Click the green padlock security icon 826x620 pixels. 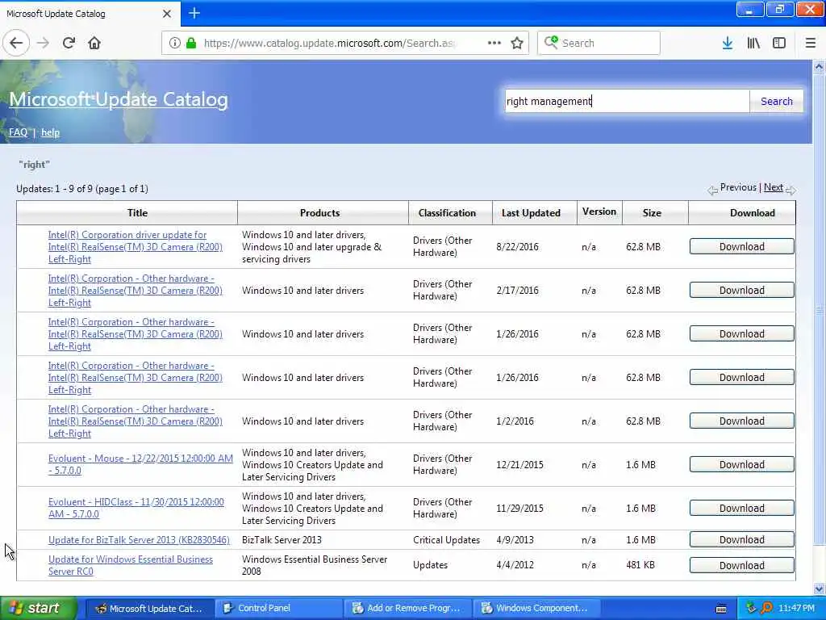(x=191, y=44)
